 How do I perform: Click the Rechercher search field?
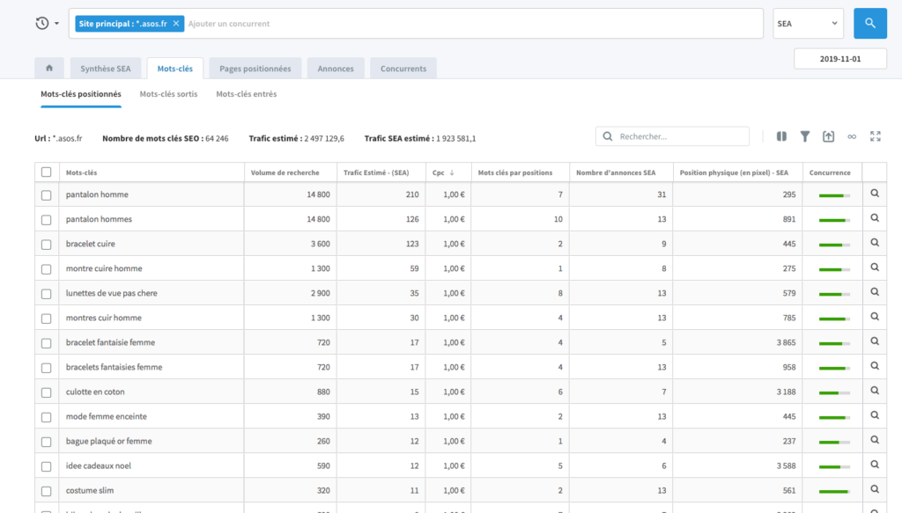click(x=672, y=136)
